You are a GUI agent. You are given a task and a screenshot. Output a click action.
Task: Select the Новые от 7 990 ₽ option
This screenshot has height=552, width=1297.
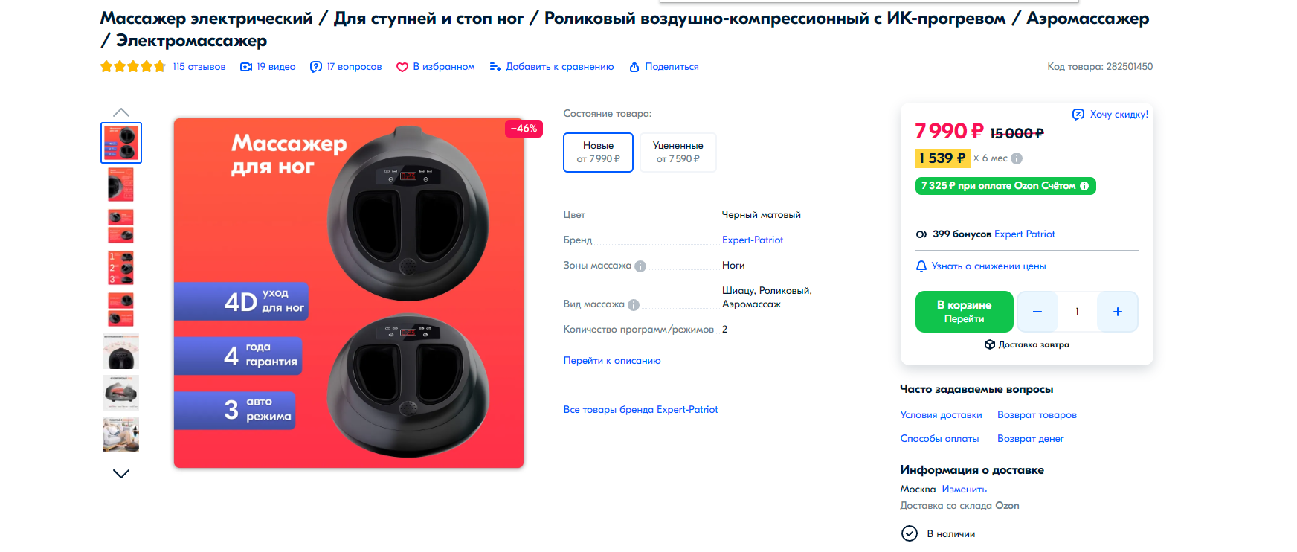598,153
